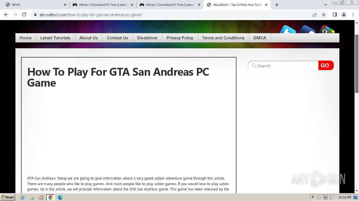Open Home in site navigation
359x201 pixels.
click(x=26, y=38)
